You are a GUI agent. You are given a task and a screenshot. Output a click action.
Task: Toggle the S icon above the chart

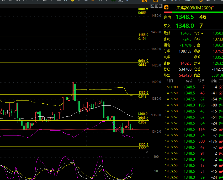pos(152,6)
